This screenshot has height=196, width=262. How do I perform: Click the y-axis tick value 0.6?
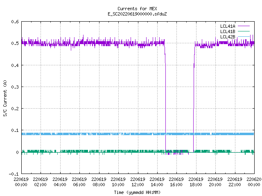pos(15,22)
